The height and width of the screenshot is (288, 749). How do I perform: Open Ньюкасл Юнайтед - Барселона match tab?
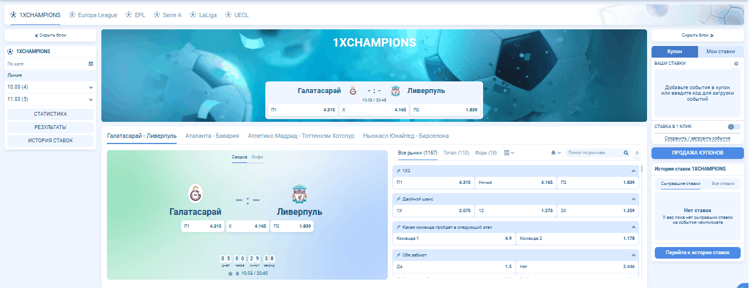click(x=406, y=136)
